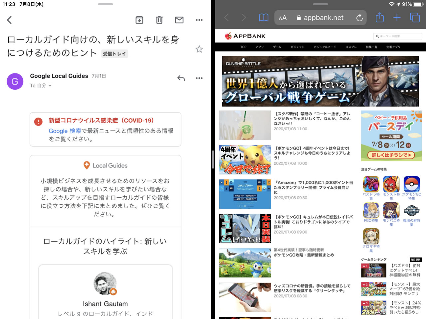Star the Local Guides email
Screen dimensions: 426x319
coord(199,49)
